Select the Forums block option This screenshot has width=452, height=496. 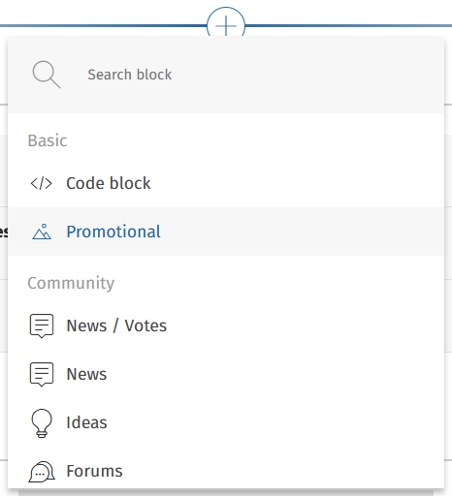[226, 471]
